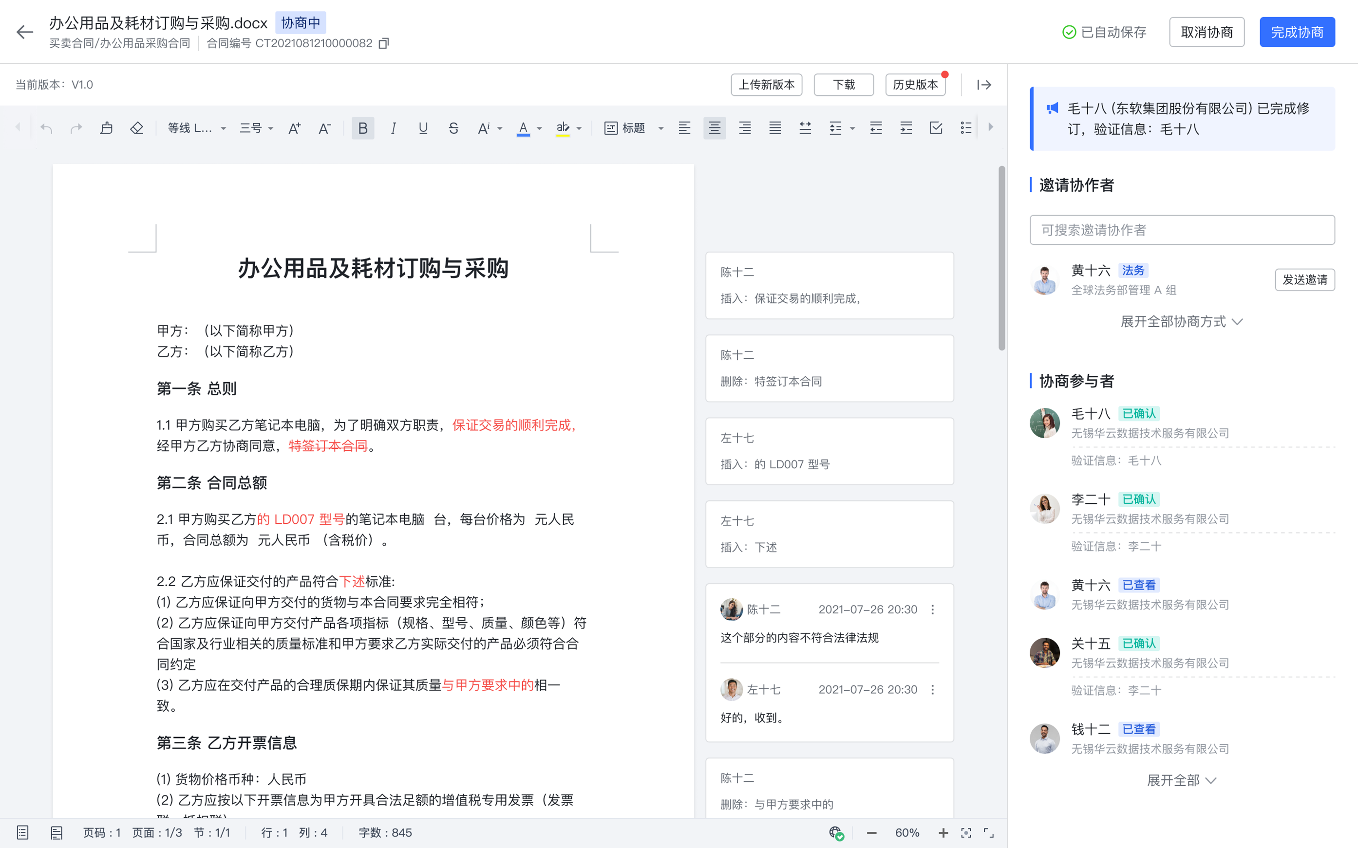The image size is (1358, 848).
Task: Click 完成协商 button
Action: (x=1297, y=32)
